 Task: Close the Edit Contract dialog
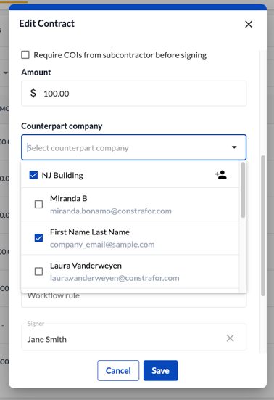pos(249,24)
